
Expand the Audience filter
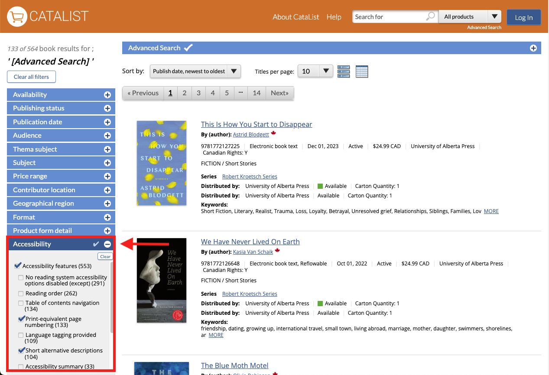coord(61,136)
